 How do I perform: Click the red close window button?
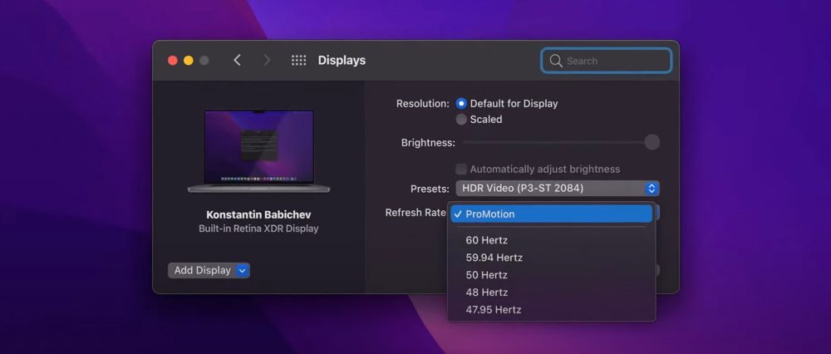(173, 61)
